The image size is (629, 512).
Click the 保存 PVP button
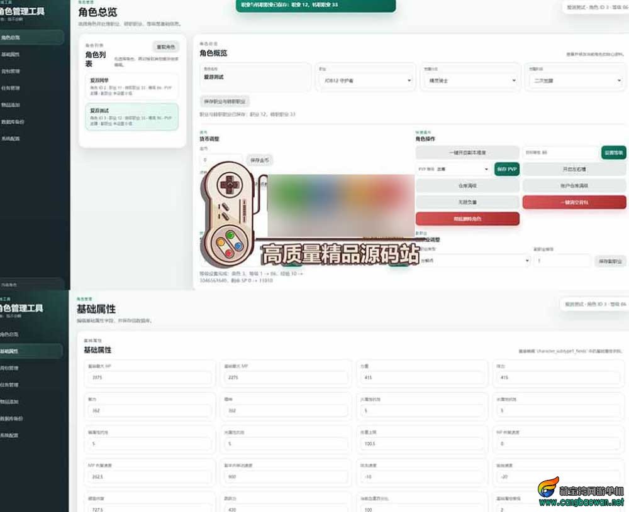pos(506,169)
